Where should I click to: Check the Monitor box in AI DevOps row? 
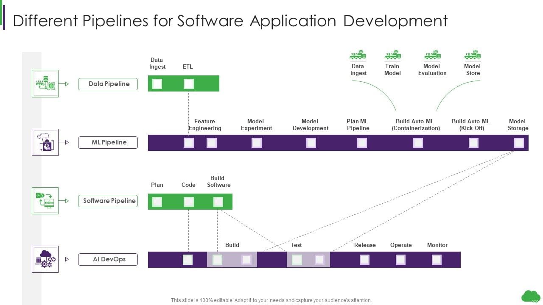[x=437, y=259]
